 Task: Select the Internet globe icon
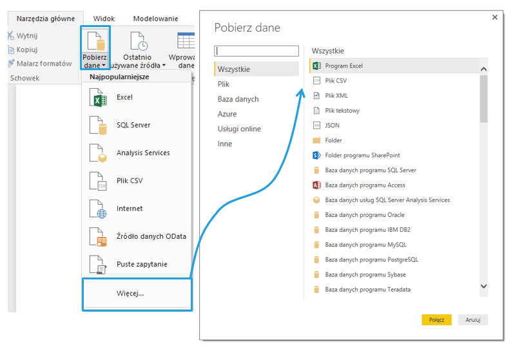(x=98, y=209)
